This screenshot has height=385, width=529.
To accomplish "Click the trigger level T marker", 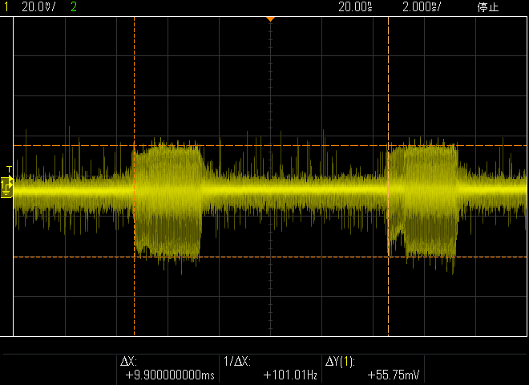I will (9, 169).
